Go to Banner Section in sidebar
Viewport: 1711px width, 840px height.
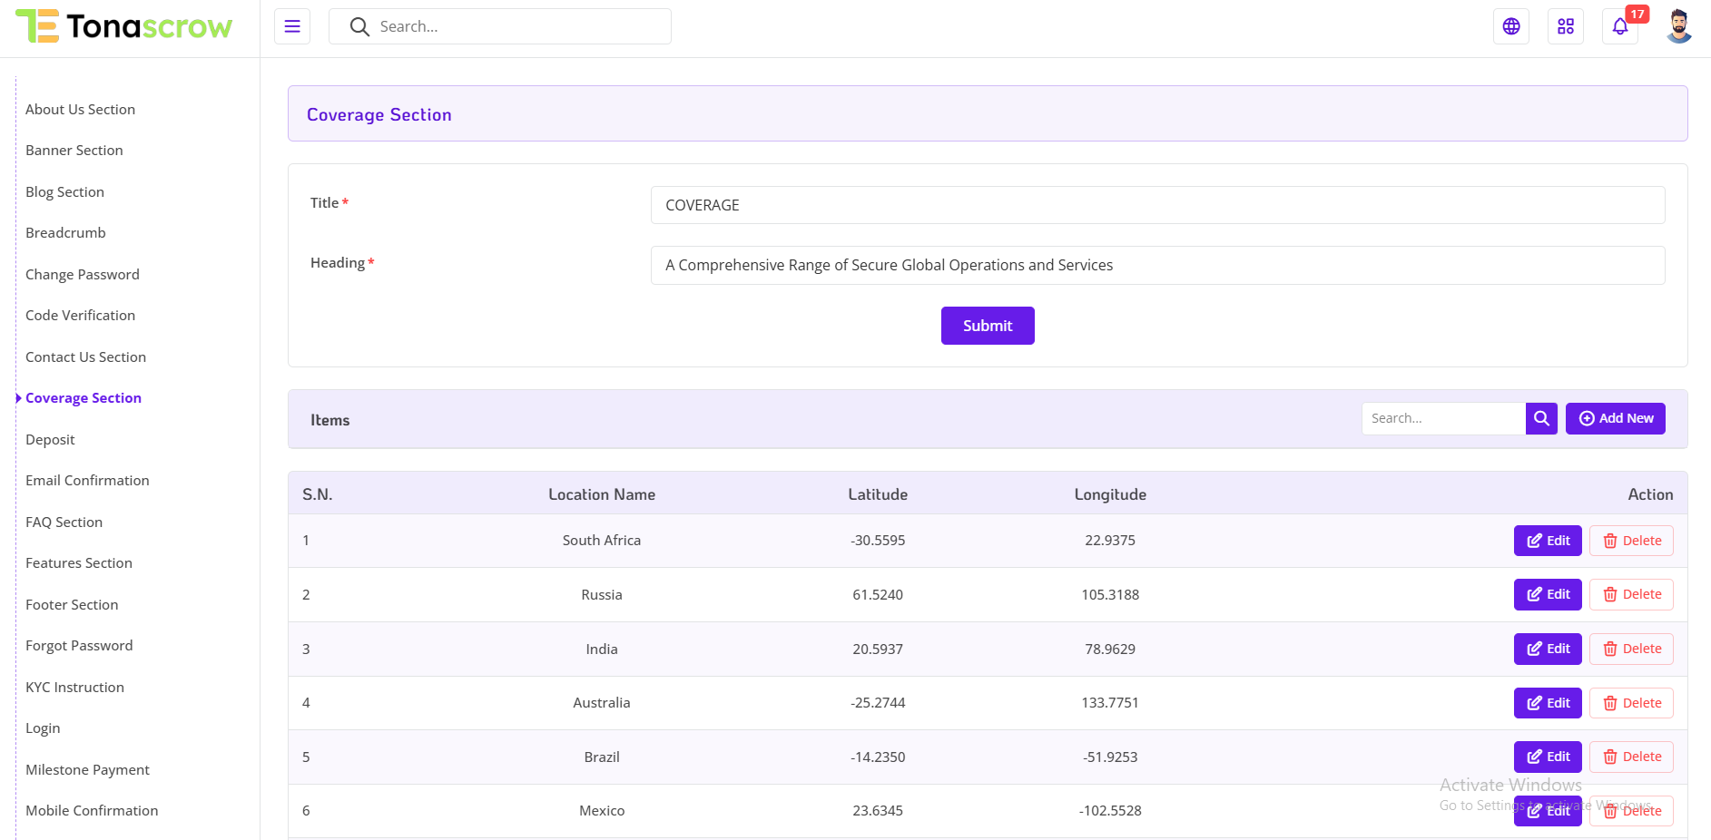74,151
